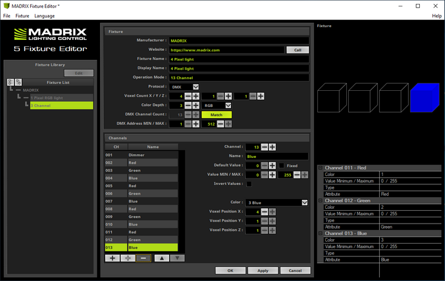Open the Language menu
Viewport: 445px width, 281px height.
pos(44,16)
